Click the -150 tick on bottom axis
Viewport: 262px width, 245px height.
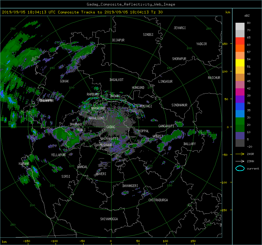(x=26, y=241)
